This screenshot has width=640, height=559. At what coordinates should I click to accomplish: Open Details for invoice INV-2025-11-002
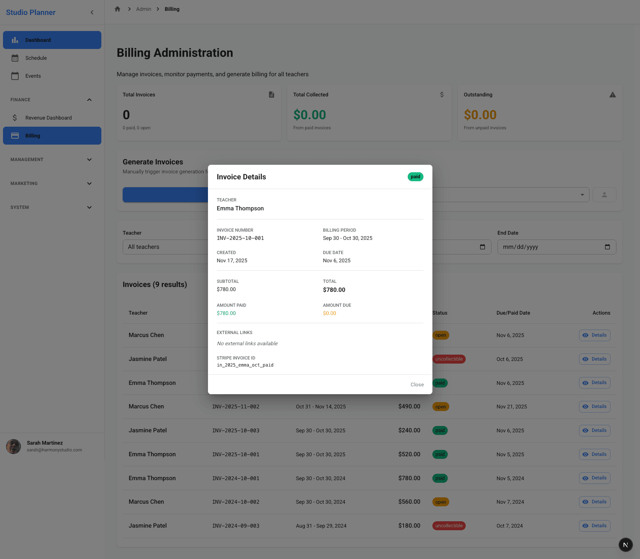click(x=594, y=407)
